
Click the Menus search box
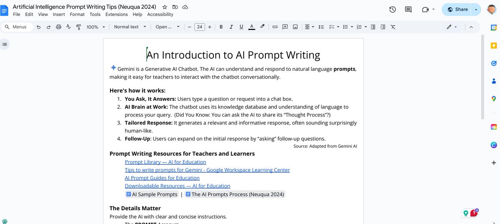pyautogui.click(x=17, y=27)
